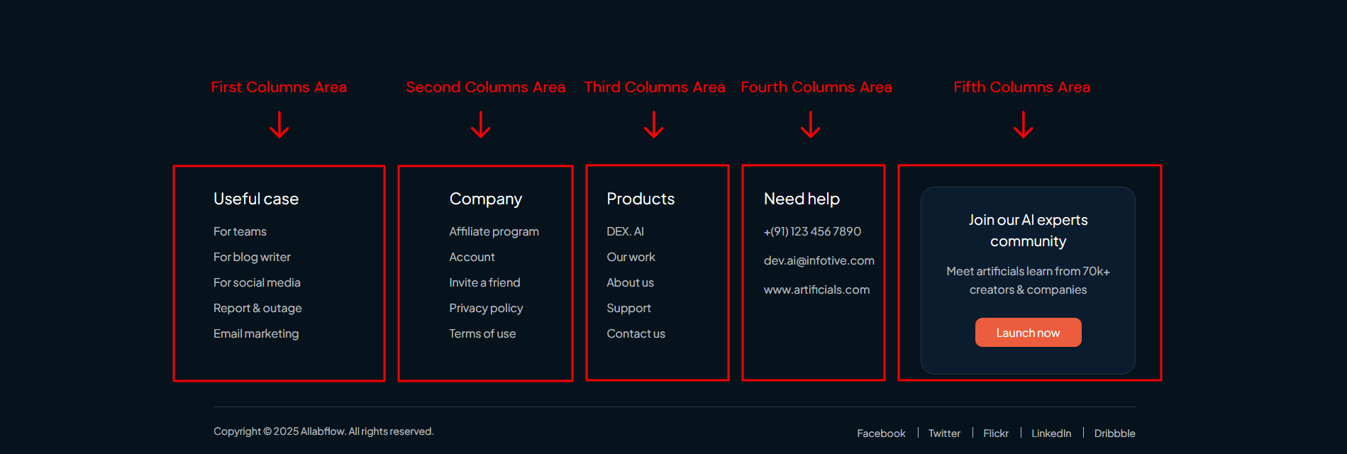Open the www.artificials.com website link

point(816,289)
